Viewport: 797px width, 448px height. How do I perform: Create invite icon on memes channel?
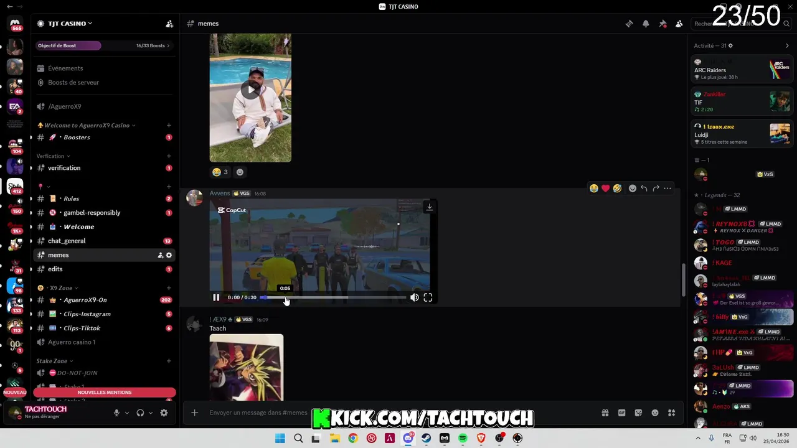160,255
